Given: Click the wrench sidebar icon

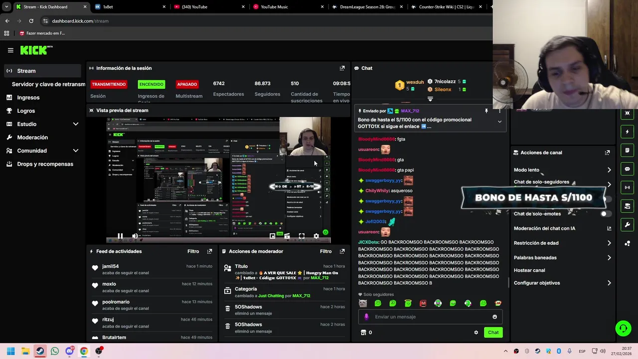Looking at the screenshot, I should (628, 224).
